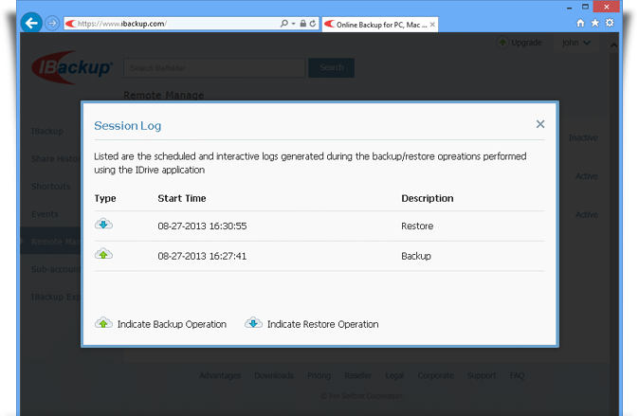Go back with the browser back arrow
This screenshot has height=416, width=639.
click(31, 23)
